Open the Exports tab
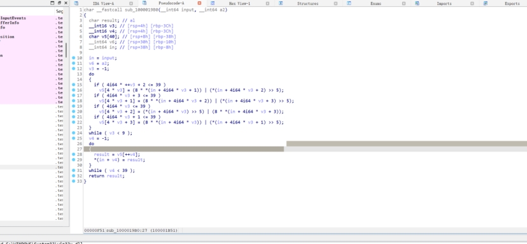 click(x=512, y=3)
